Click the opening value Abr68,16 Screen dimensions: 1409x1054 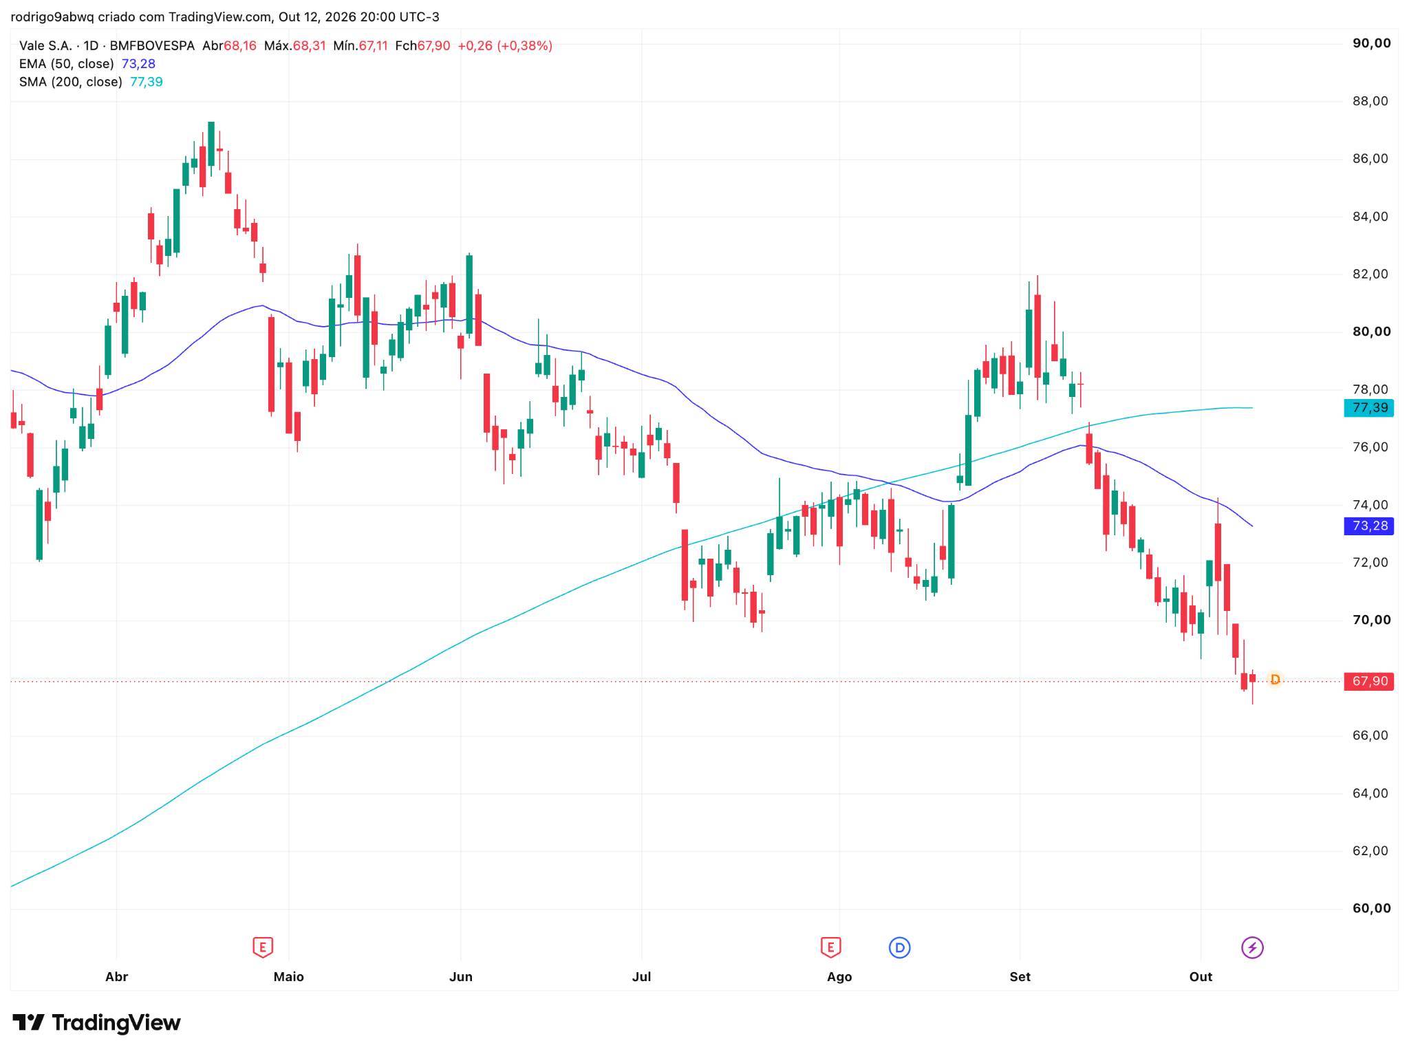[229, 46]
